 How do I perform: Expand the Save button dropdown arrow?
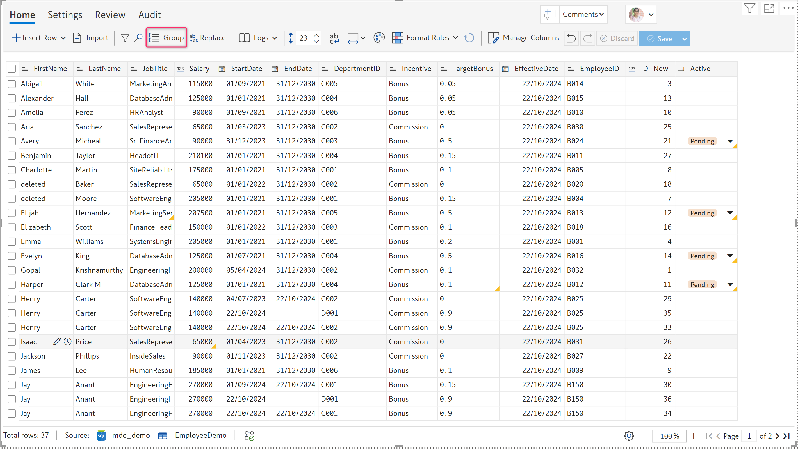(x=685, y=38)
